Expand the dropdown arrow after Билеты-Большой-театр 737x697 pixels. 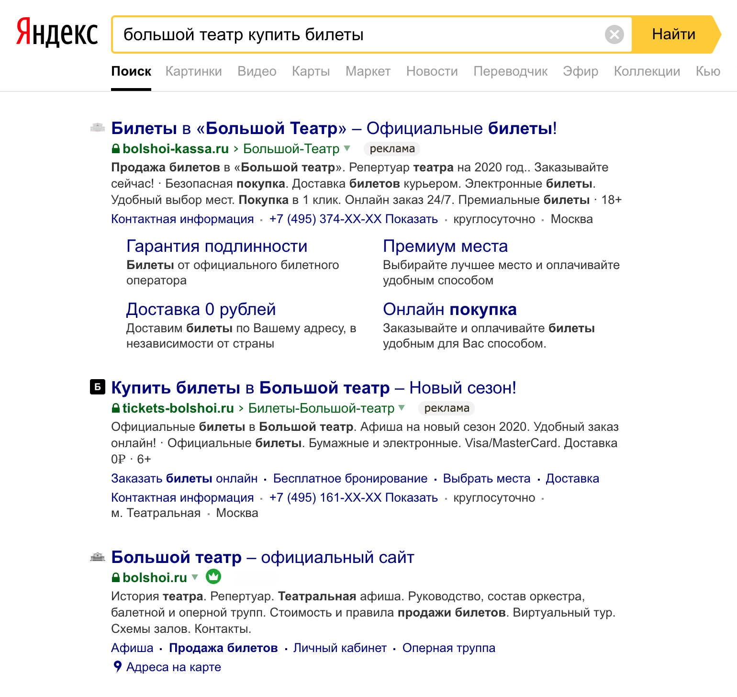402,408
